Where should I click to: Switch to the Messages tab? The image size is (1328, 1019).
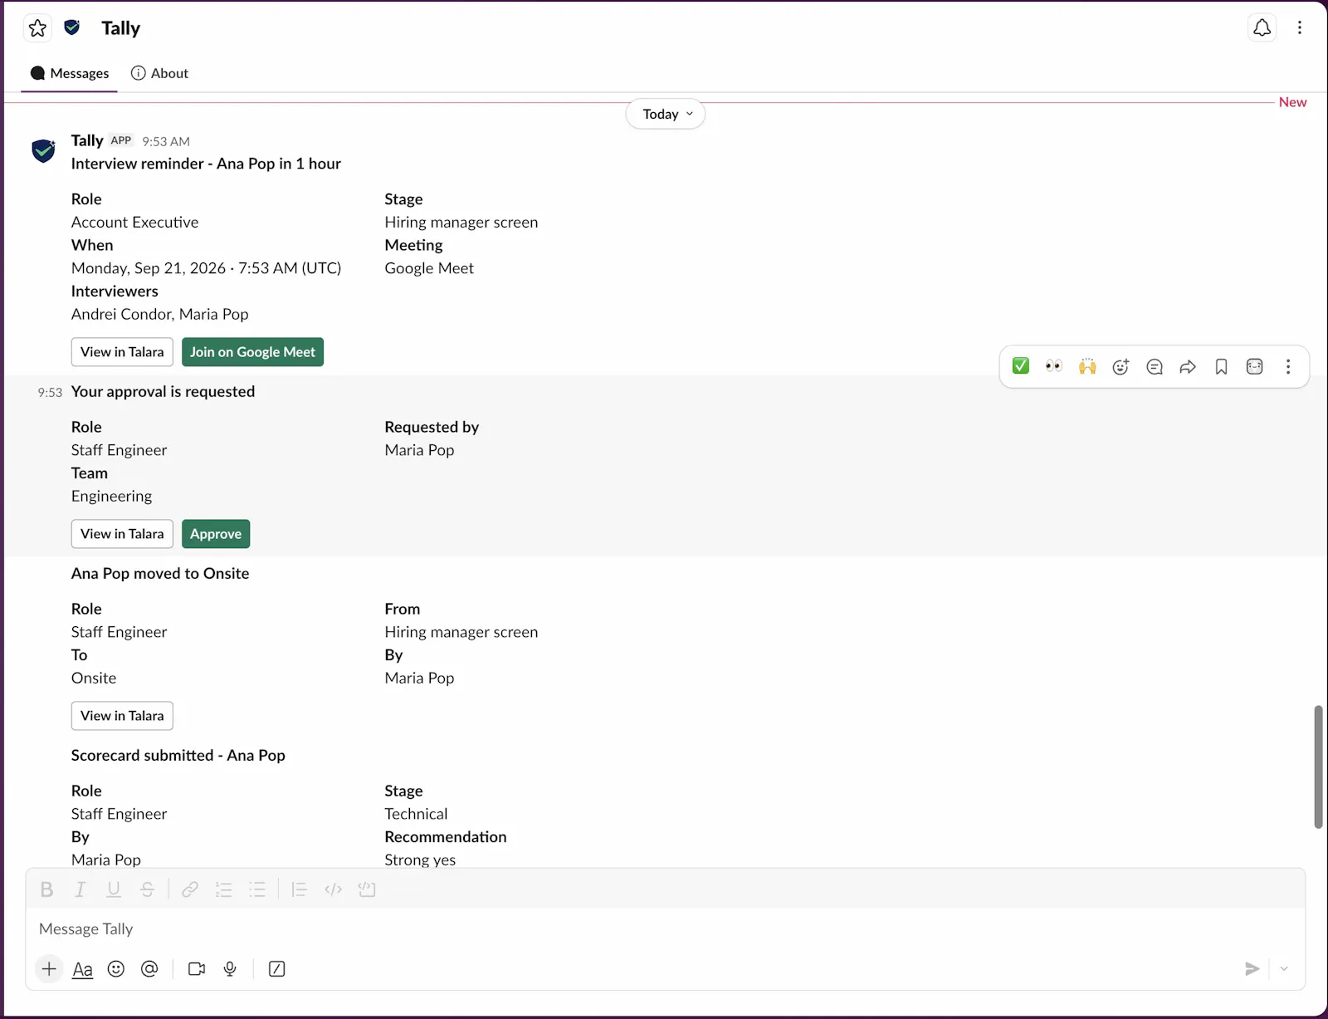coord(70,73)
